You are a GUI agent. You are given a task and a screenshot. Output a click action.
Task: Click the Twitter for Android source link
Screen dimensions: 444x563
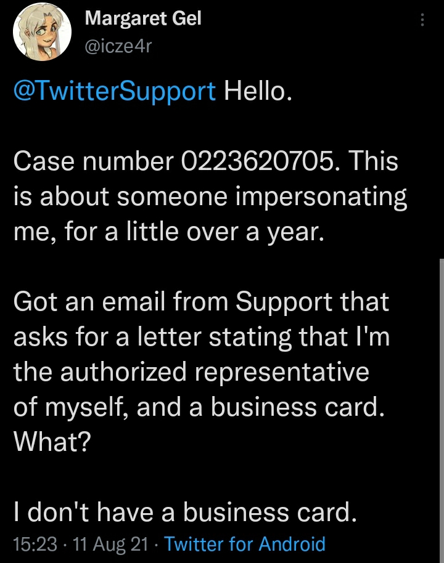coord(245,544)
